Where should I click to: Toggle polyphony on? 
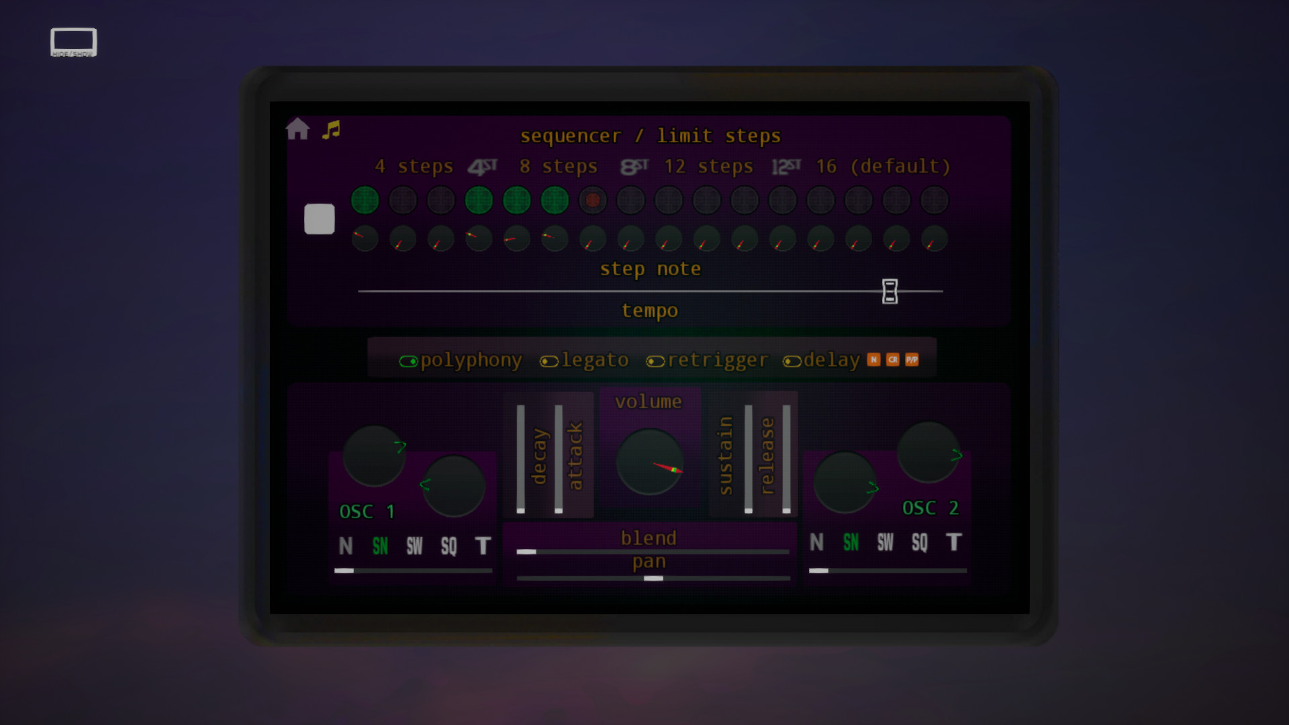click(x=408, y=360)
